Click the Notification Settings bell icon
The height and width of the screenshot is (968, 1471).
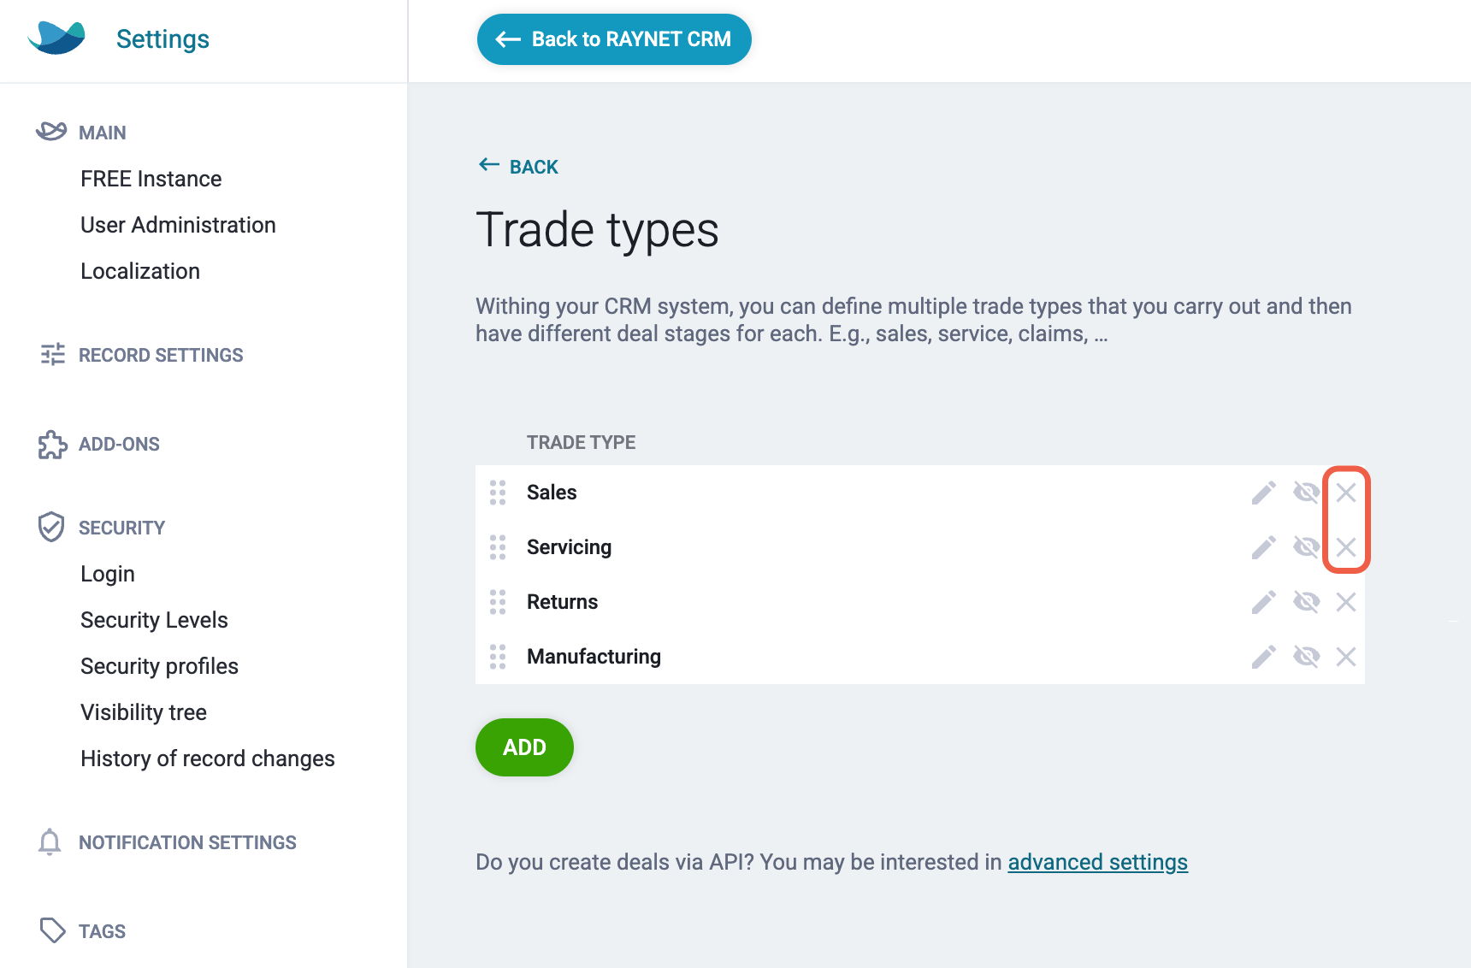(x=50, y=842)
